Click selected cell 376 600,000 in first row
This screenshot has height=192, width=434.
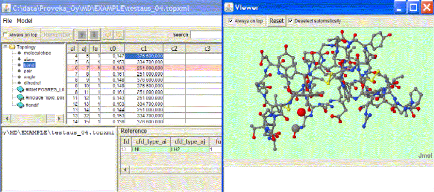click(x=144, y=56)
